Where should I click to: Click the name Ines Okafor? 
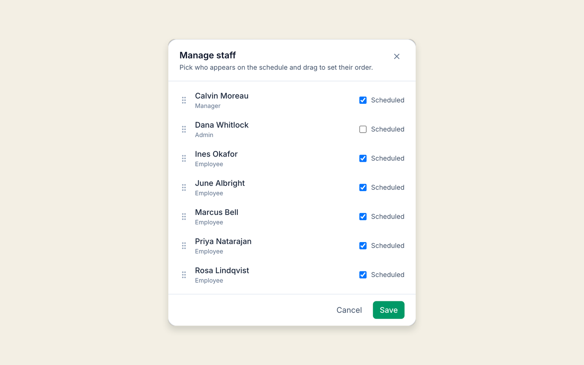216,154
